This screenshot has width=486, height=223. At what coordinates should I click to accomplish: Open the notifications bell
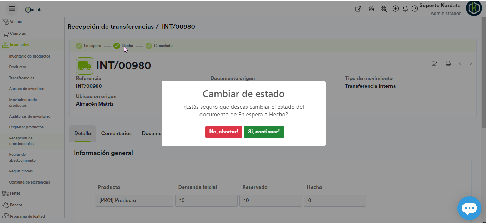[405, 9]
